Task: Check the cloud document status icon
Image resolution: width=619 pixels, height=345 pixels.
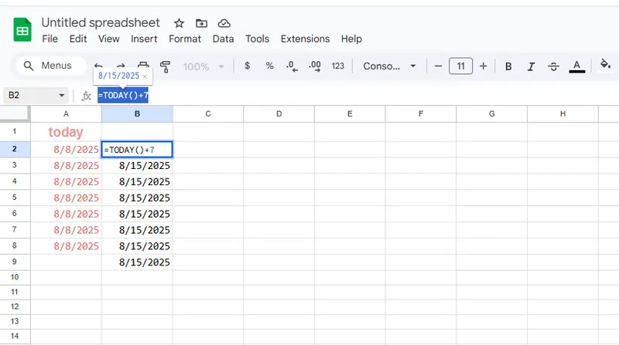Action: (224, 23)
